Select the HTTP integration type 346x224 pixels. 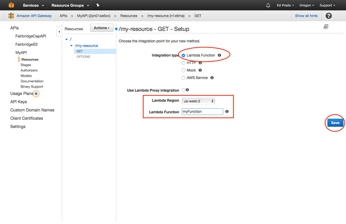(x=183, y=63)
